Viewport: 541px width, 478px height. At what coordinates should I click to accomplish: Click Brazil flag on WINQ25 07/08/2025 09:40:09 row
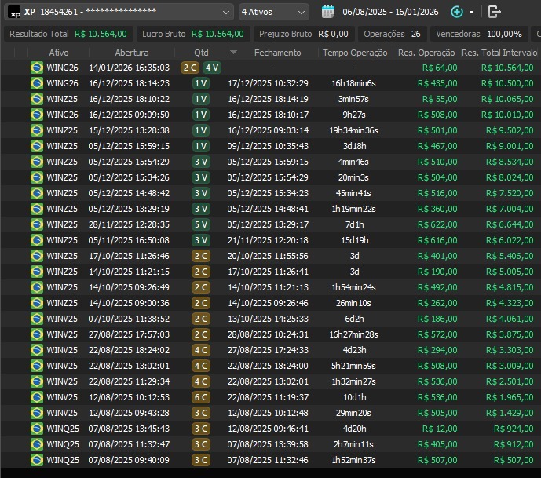36,460
